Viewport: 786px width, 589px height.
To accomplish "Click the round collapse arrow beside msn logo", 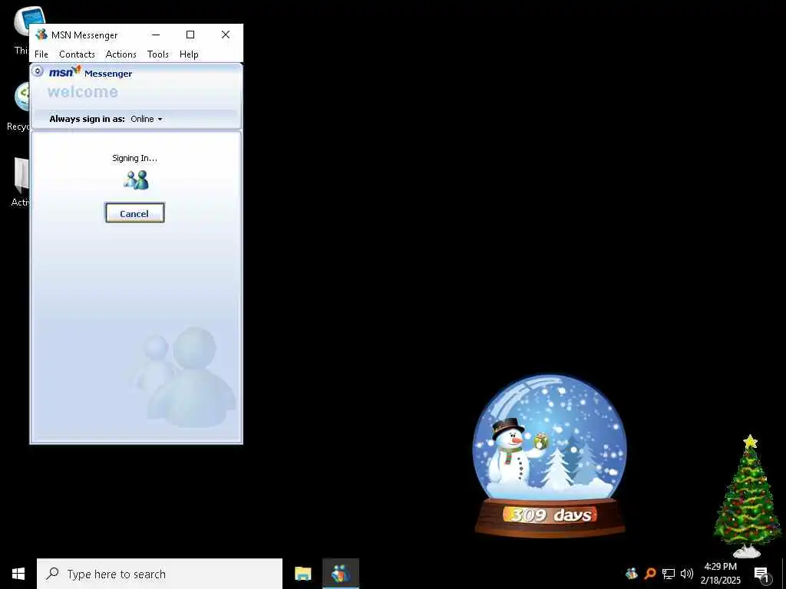I will pyautogui.click(x=38, y=71).
